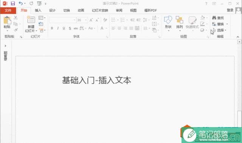
Task: Switch to the 开始 (Home) tab
Action: coord(24,10)
